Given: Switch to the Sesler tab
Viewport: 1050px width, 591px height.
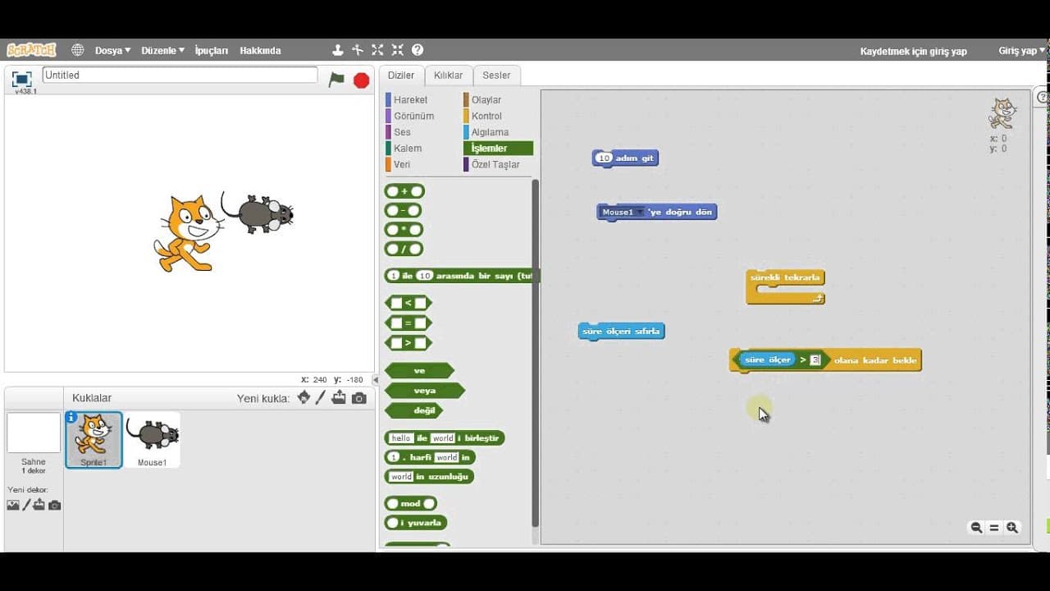Looking at the screenshot, I should [496, 76].
